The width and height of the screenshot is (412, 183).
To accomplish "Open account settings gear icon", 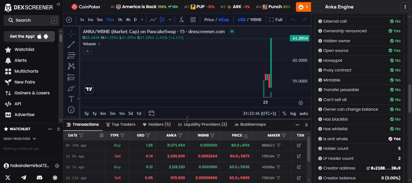I will 57,166.
